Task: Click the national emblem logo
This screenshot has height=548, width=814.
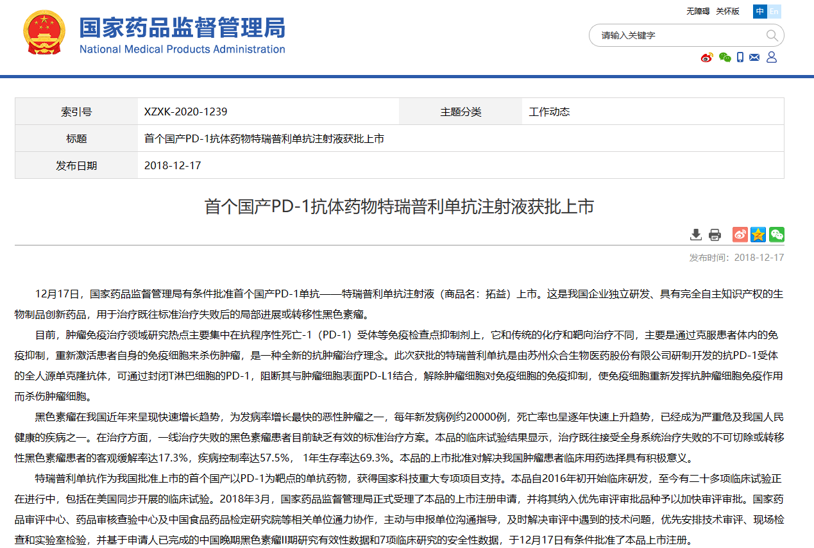Action: click(x=44, y=32)
